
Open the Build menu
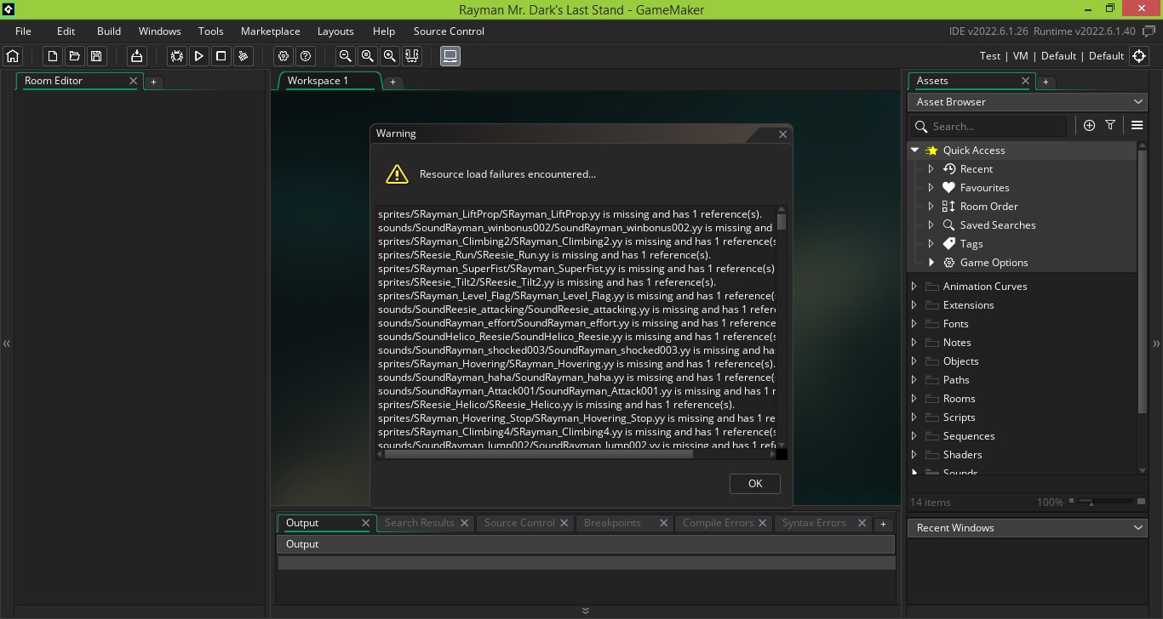point(109,31)
